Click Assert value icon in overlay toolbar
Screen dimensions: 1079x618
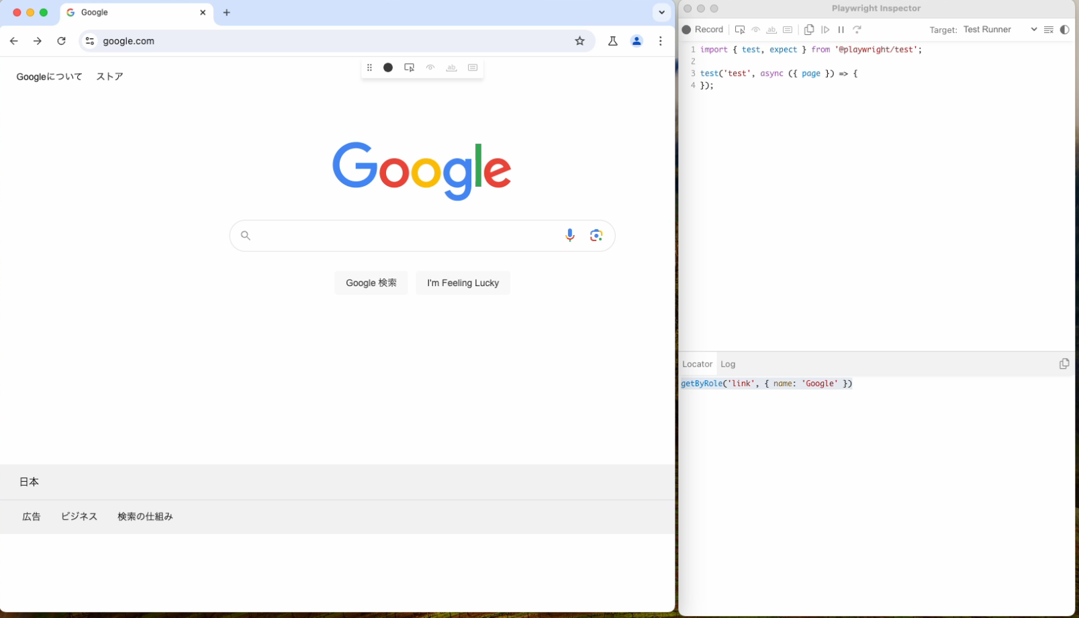click(473, 67)
